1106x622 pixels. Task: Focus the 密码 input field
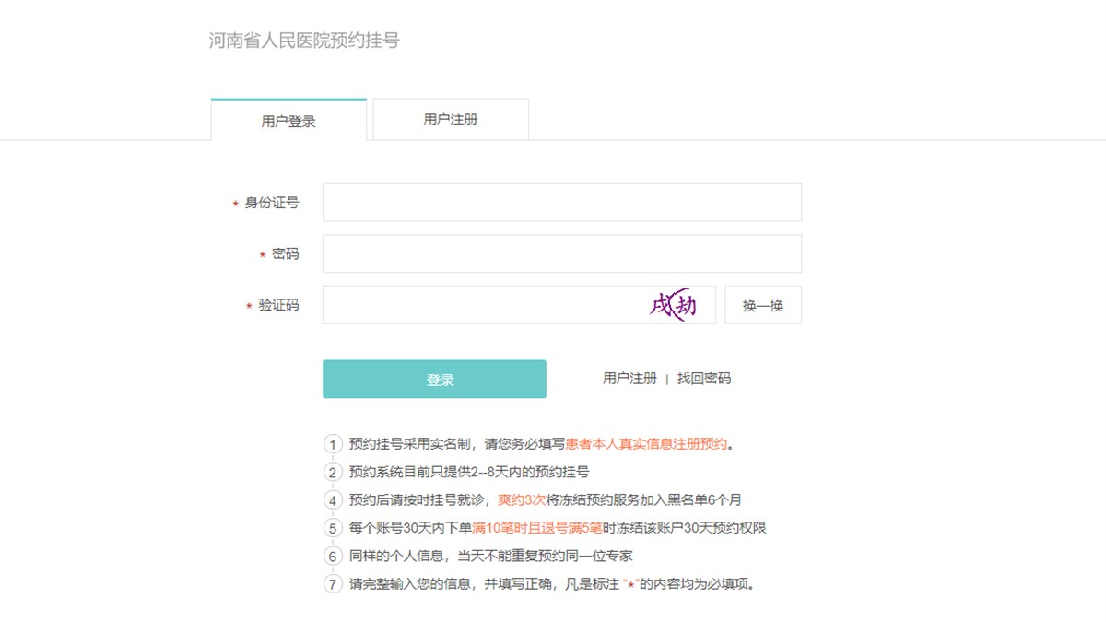[x=561, y=253]
